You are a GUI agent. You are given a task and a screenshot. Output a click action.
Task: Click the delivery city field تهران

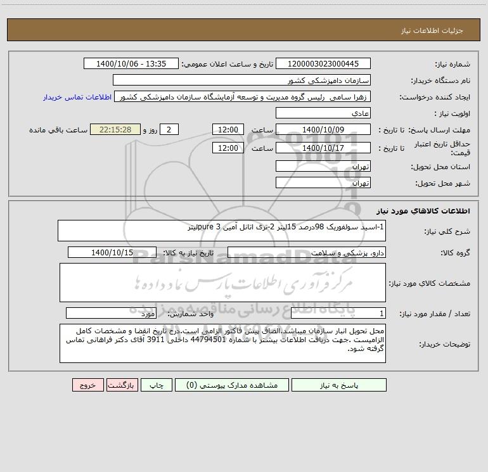tap(323, 182)
